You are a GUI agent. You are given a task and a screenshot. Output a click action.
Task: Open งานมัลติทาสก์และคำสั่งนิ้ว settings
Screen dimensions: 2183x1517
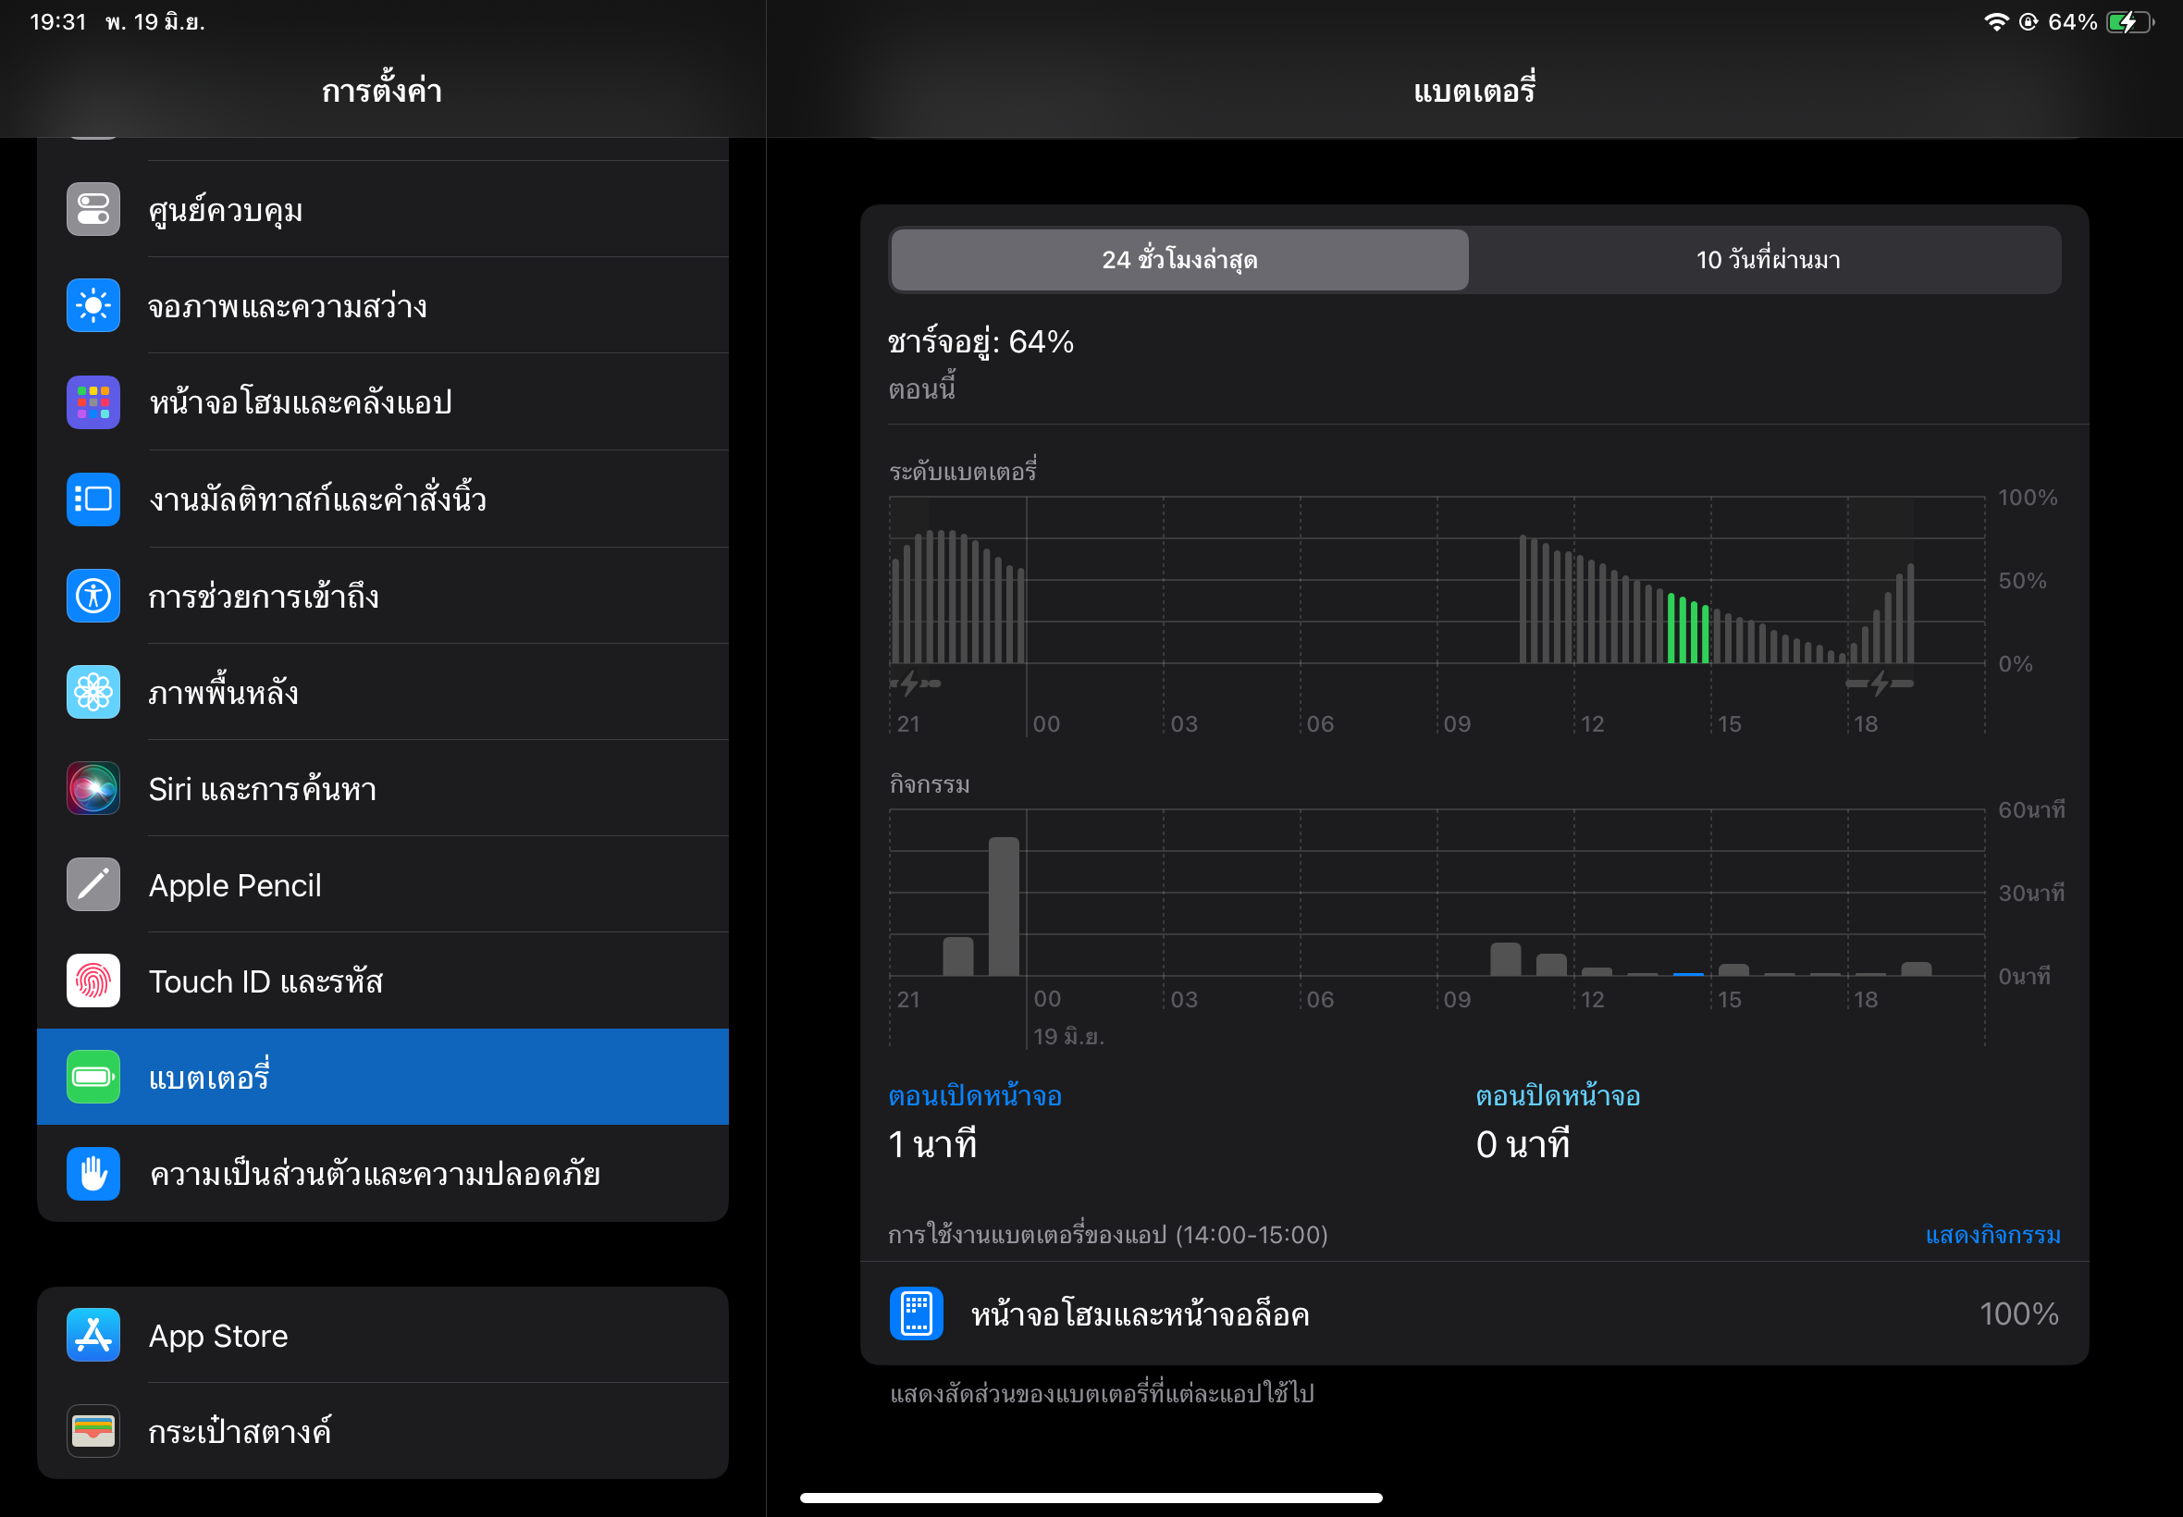click(383, 499)
